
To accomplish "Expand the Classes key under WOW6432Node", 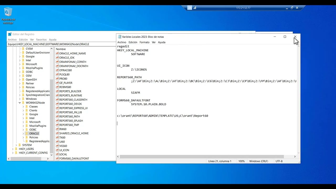I will click(23, 107).
